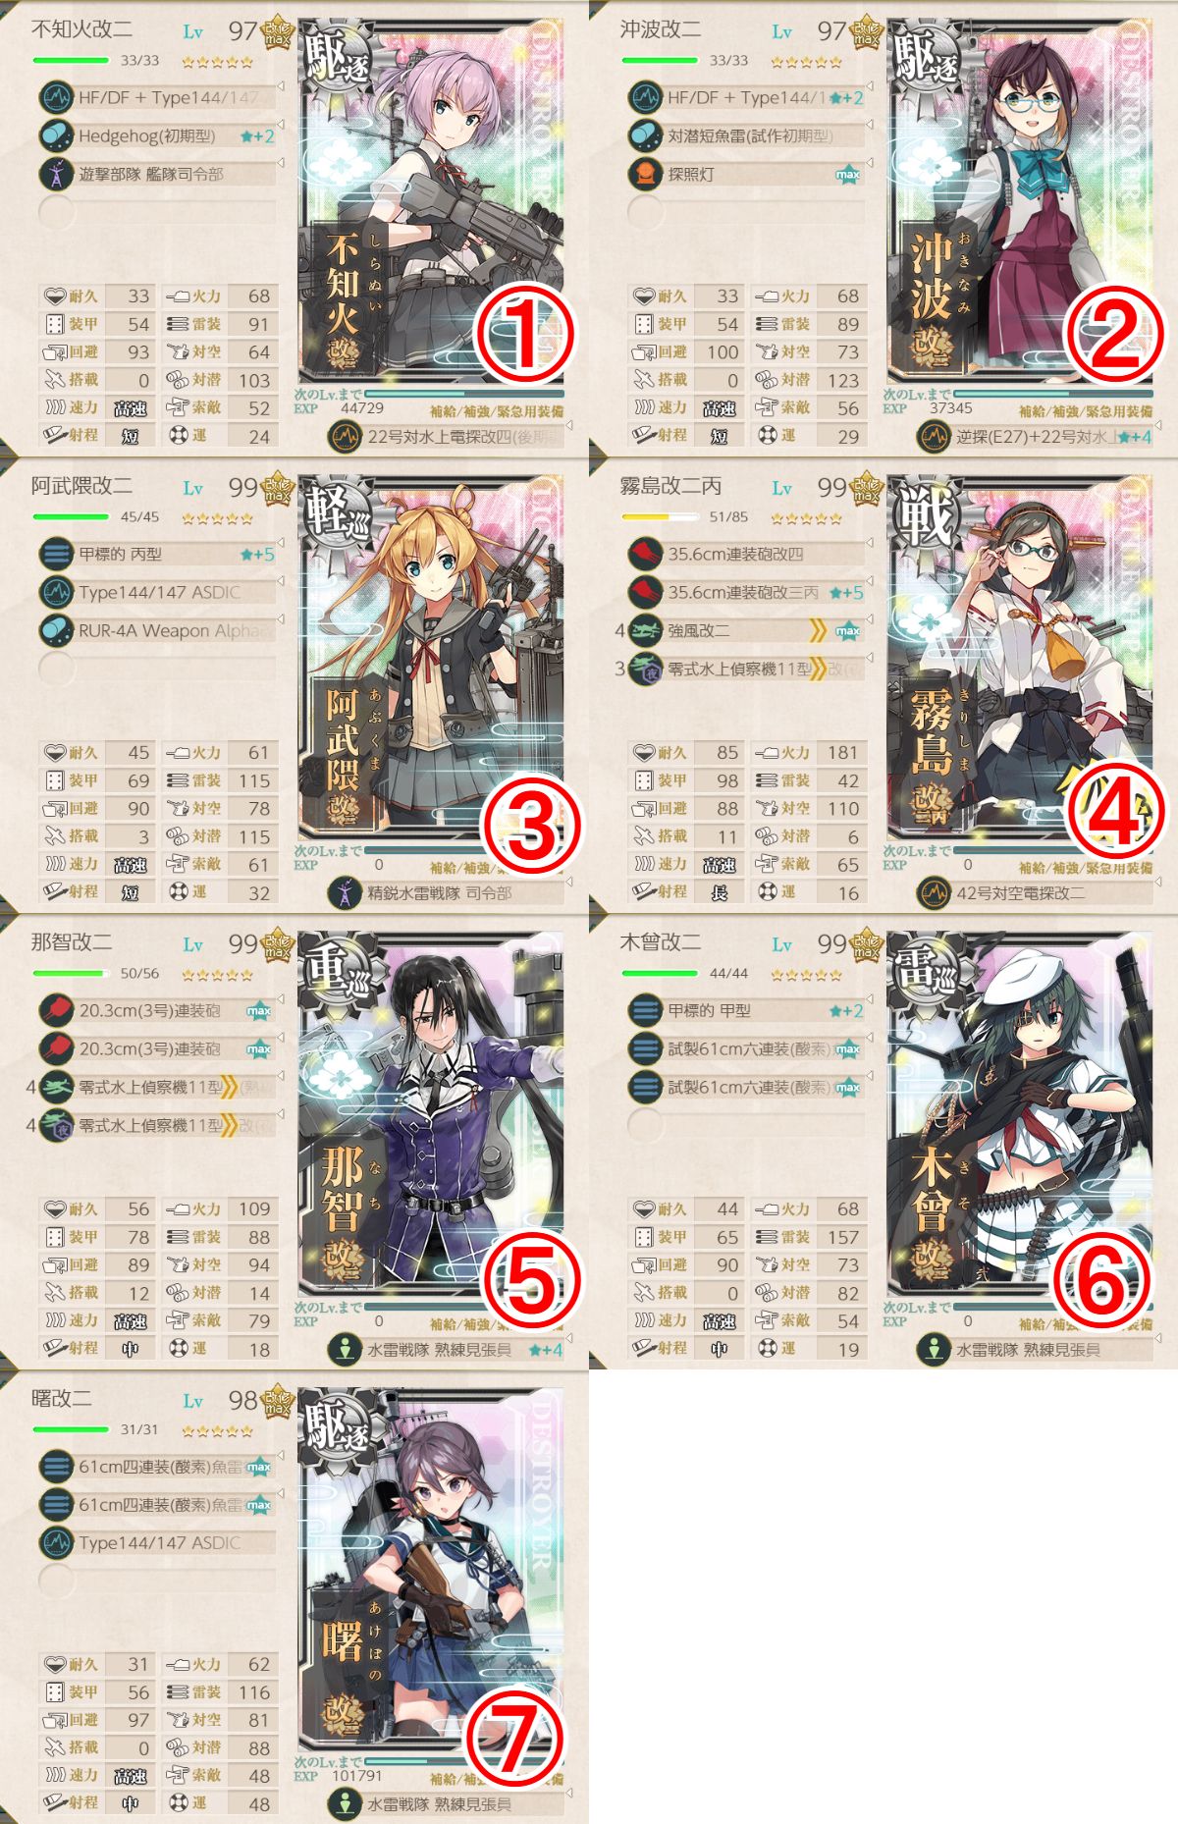Click the torpedo icon beside 甲標的 丙型

57,554
